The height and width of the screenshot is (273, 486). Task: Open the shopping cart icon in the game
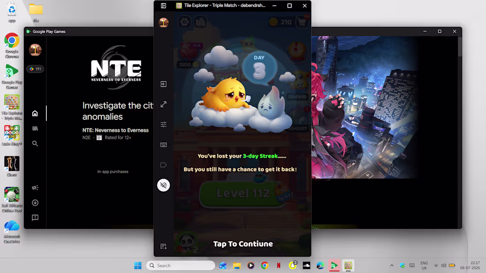tap(302, 22)
